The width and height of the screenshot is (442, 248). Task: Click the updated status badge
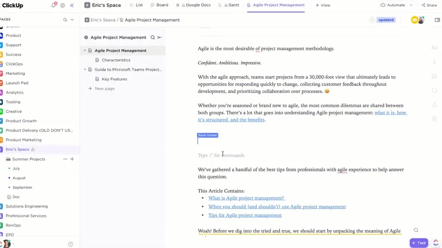click(386, 20)
